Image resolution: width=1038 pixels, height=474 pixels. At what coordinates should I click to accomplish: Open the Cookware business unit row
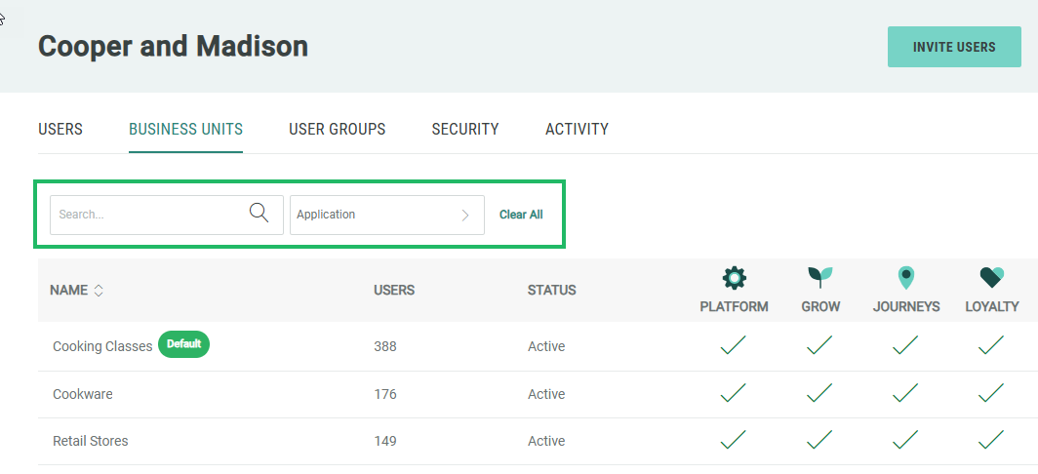(x=83, y=394)
